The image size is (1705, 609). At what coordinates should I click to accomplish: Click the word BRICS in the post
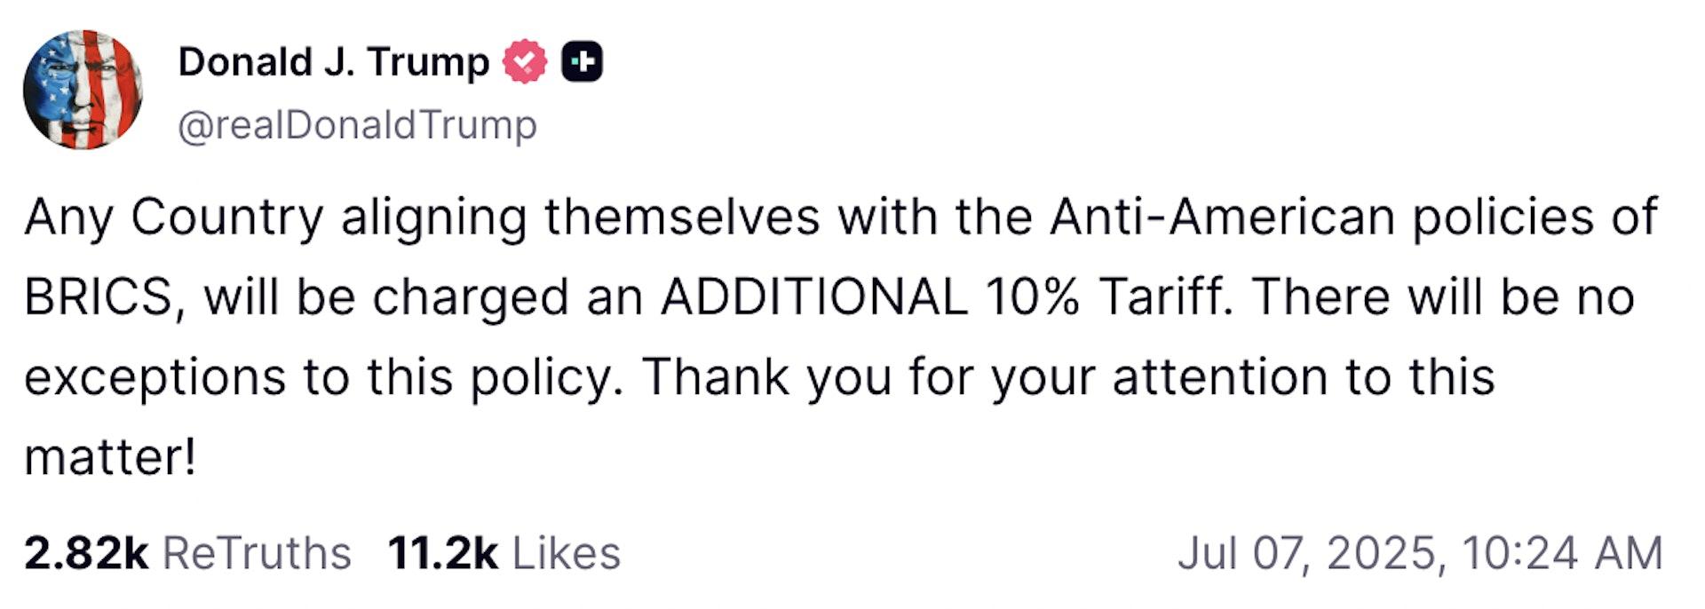tap(98, 297)
